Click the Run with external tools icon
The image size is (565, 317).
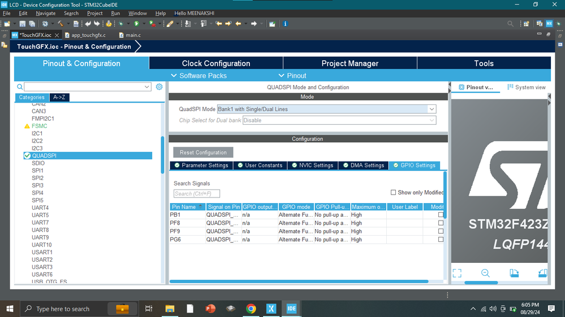coord(153,24)
